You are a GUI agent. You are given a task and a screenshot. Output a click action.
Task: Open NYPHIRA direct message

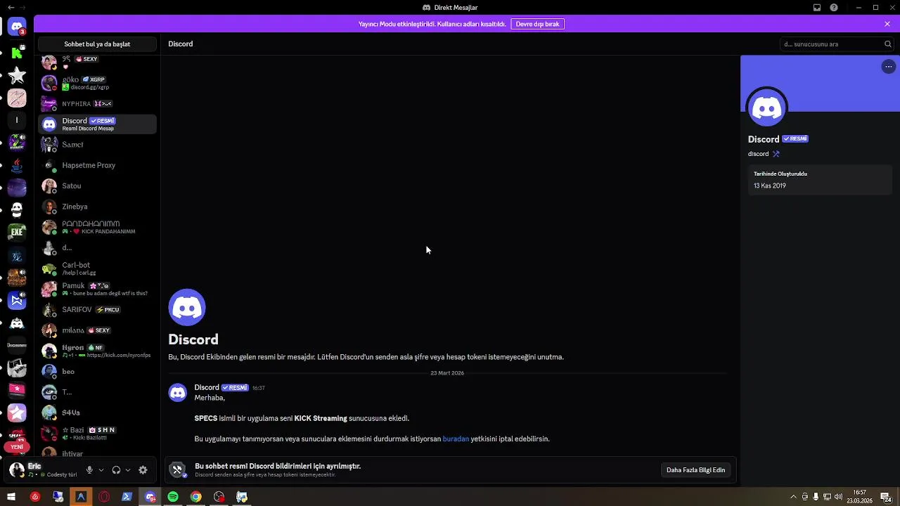pyautogui.click(x=97, y=104)
